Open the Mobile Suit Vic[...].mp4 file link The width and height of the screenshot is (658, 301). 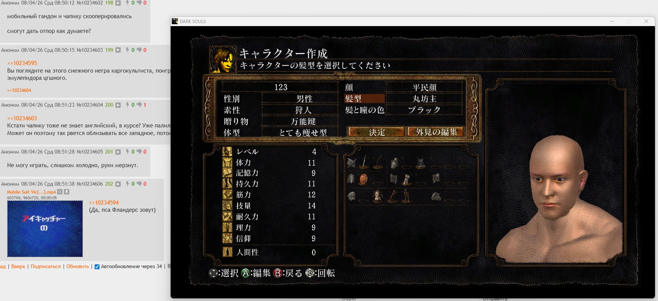pos(31,192)
